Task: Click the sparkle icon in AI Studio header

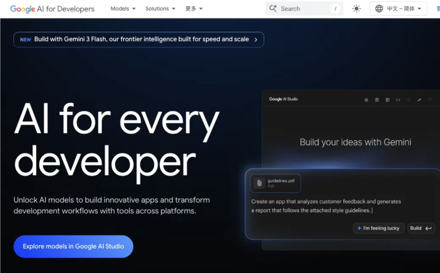Action: click(x=419, y=100)
